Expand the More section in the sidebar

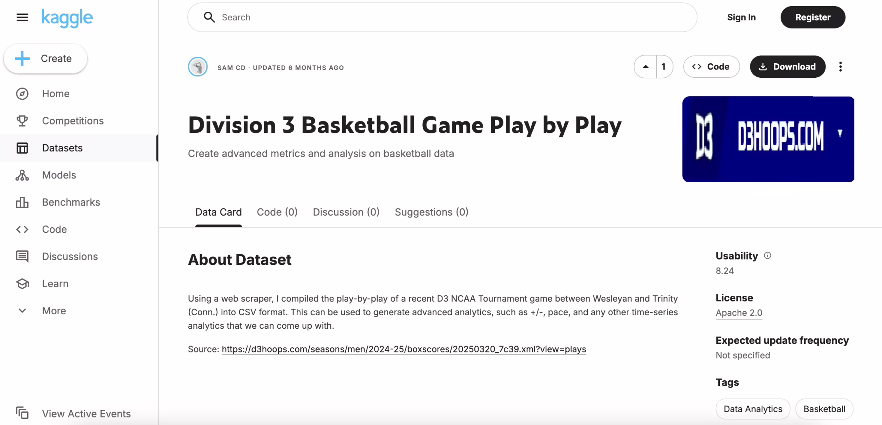coord(54,311)
